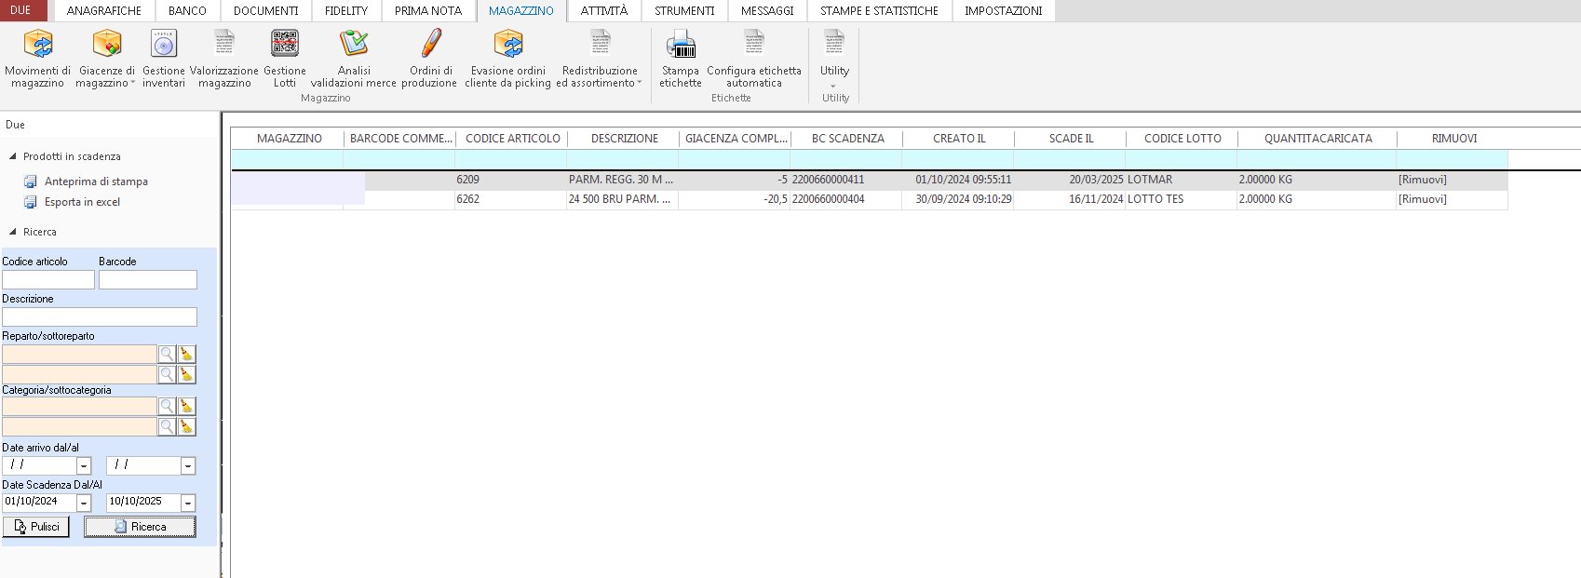Open the Date Scadenza start date dropdown
Image resolution: width=1581 pixels, height=578 pixels.
(x=84, y=503)
